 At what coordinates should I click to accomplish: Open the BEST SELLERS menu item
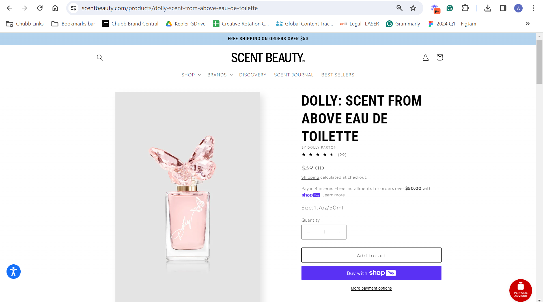pos(338,75)
